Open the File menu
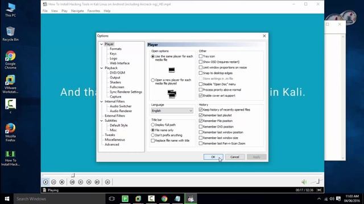Viewport: 364px width, 204px height. [x=45, y=11]
